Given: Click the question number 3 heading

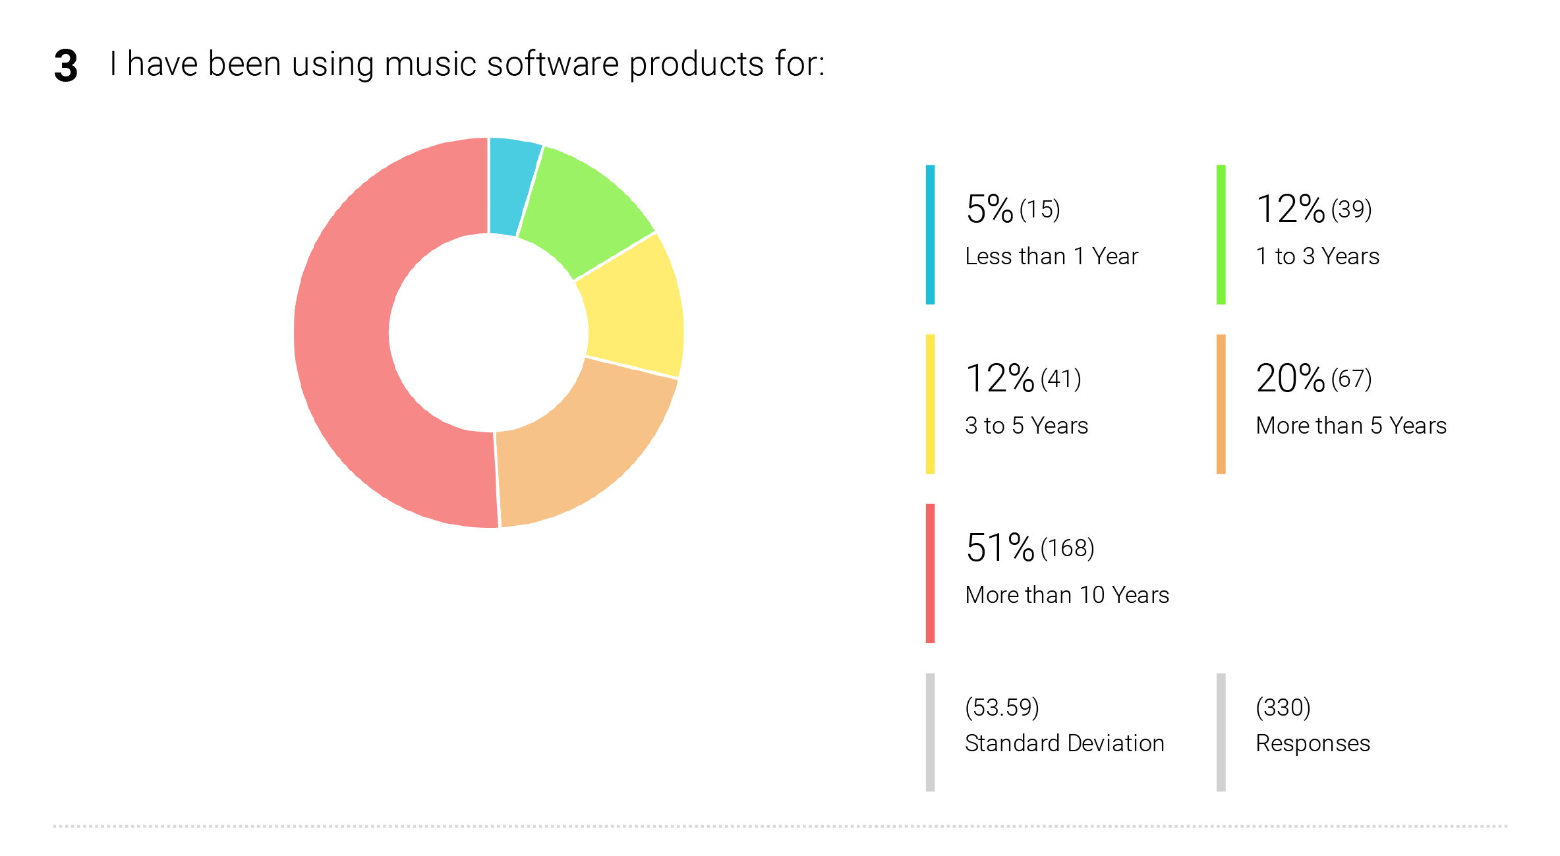Looking at the screenshot, I should click(66, 66).
